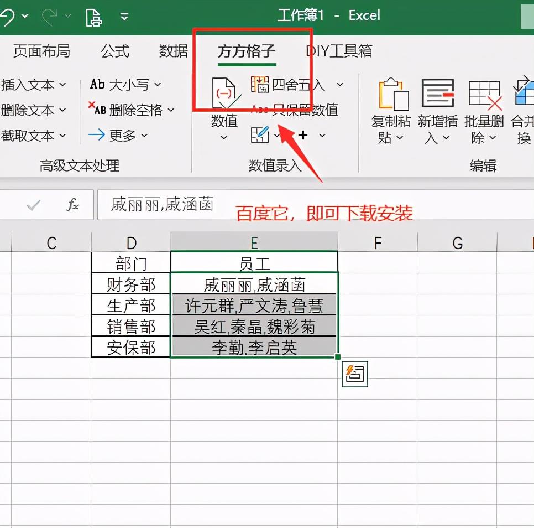
Task: Open Customize Quick Access Toolbar dropdown
Action: click(124, 17)
